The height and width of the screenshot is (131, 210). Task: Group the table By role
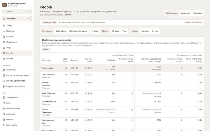[x=155, y=31]
